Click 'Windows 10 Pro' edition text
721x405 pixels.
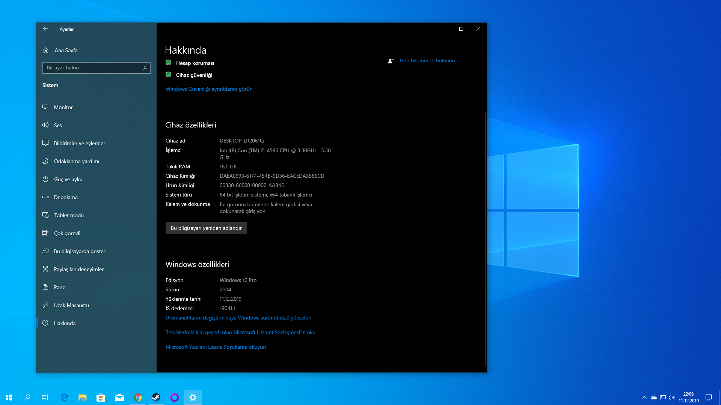point(238,280)
